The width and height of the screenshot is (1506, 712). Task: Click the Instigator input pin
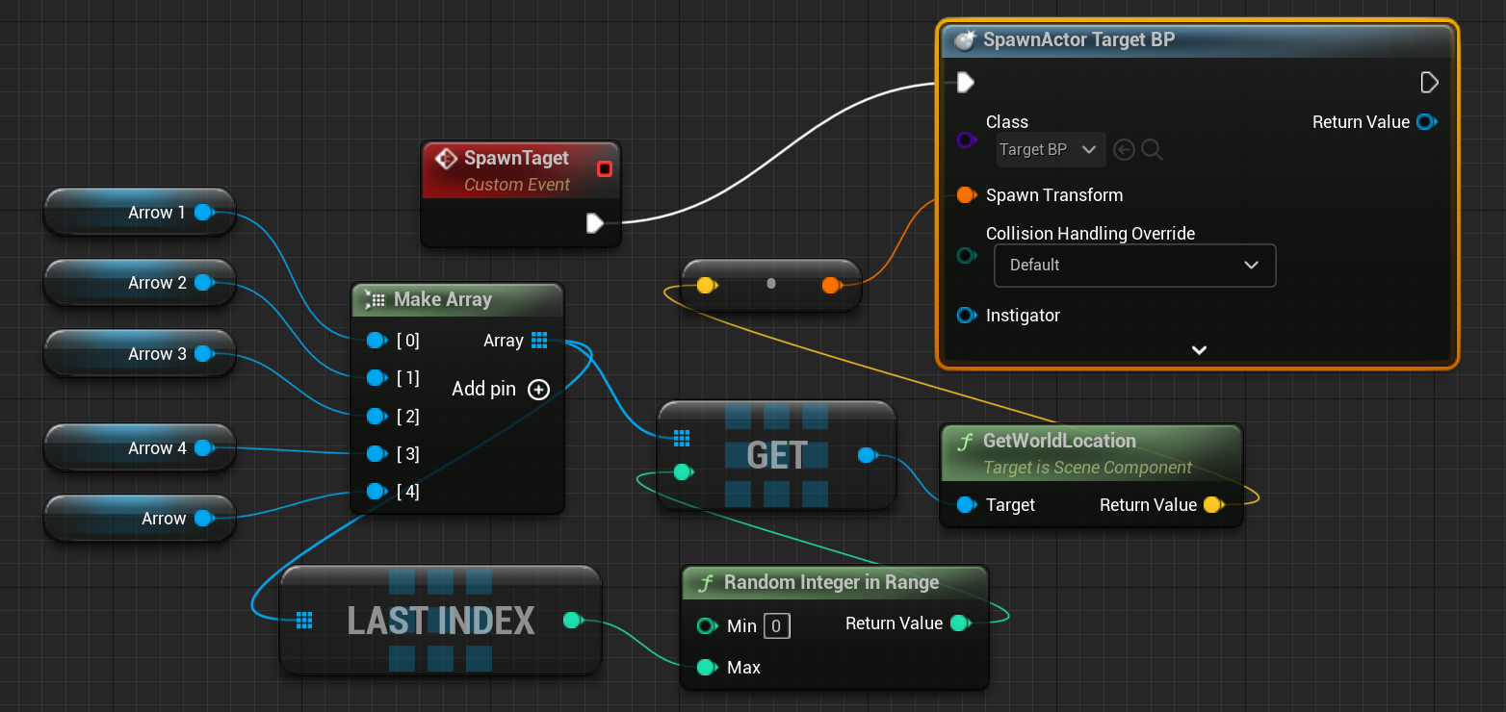(966, 316)
